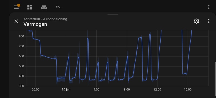Click the 4:00 time axis label
This screenshot has width=216, height=98.
click(x=96, y=90)
